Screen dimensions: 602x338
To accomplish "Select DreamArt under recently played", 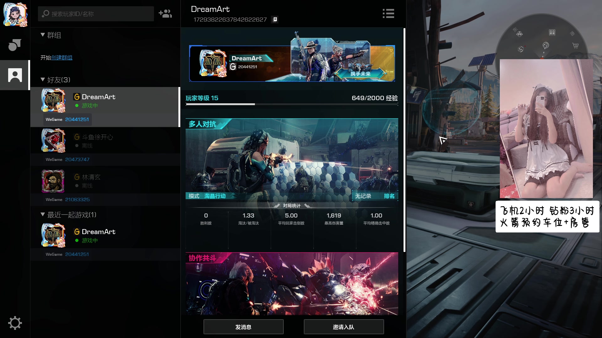I will pyautogui.click(x=105, y=241).
